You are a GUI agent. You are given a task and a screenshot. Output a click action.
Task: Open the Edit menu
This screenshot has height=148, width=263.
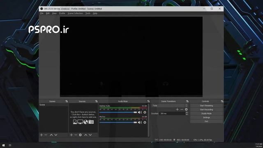pyautogui.click(x=48, y=13)
